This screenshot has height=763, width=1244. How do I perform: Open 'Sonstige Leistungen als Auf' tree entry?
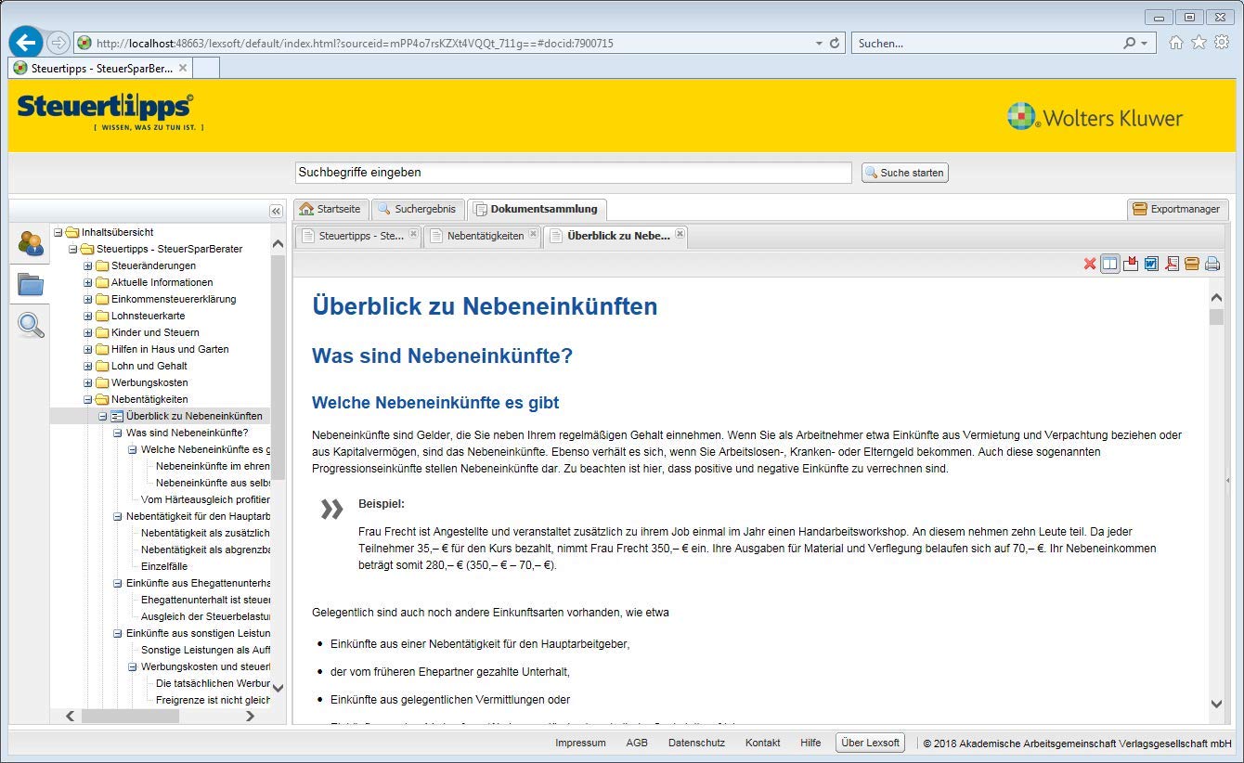click(205, 650)
